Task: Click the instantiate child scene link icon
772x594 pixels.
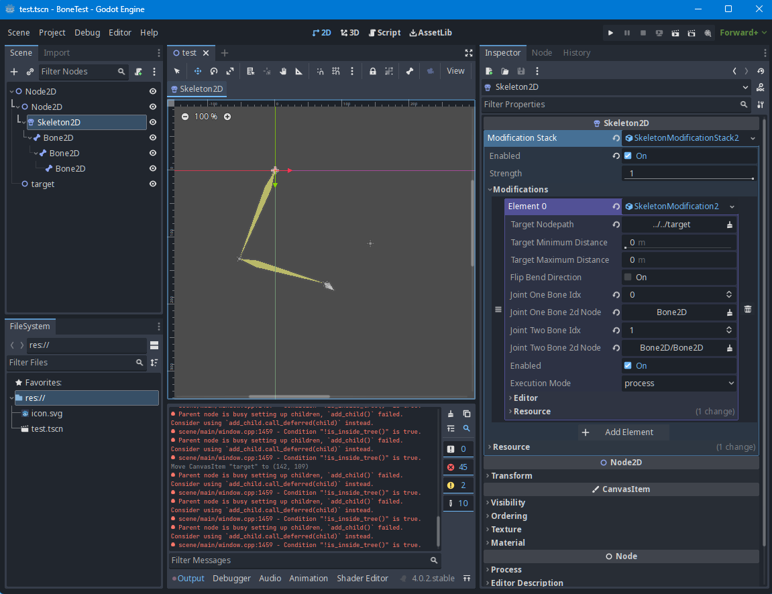Action: click(x=30, y=72)
